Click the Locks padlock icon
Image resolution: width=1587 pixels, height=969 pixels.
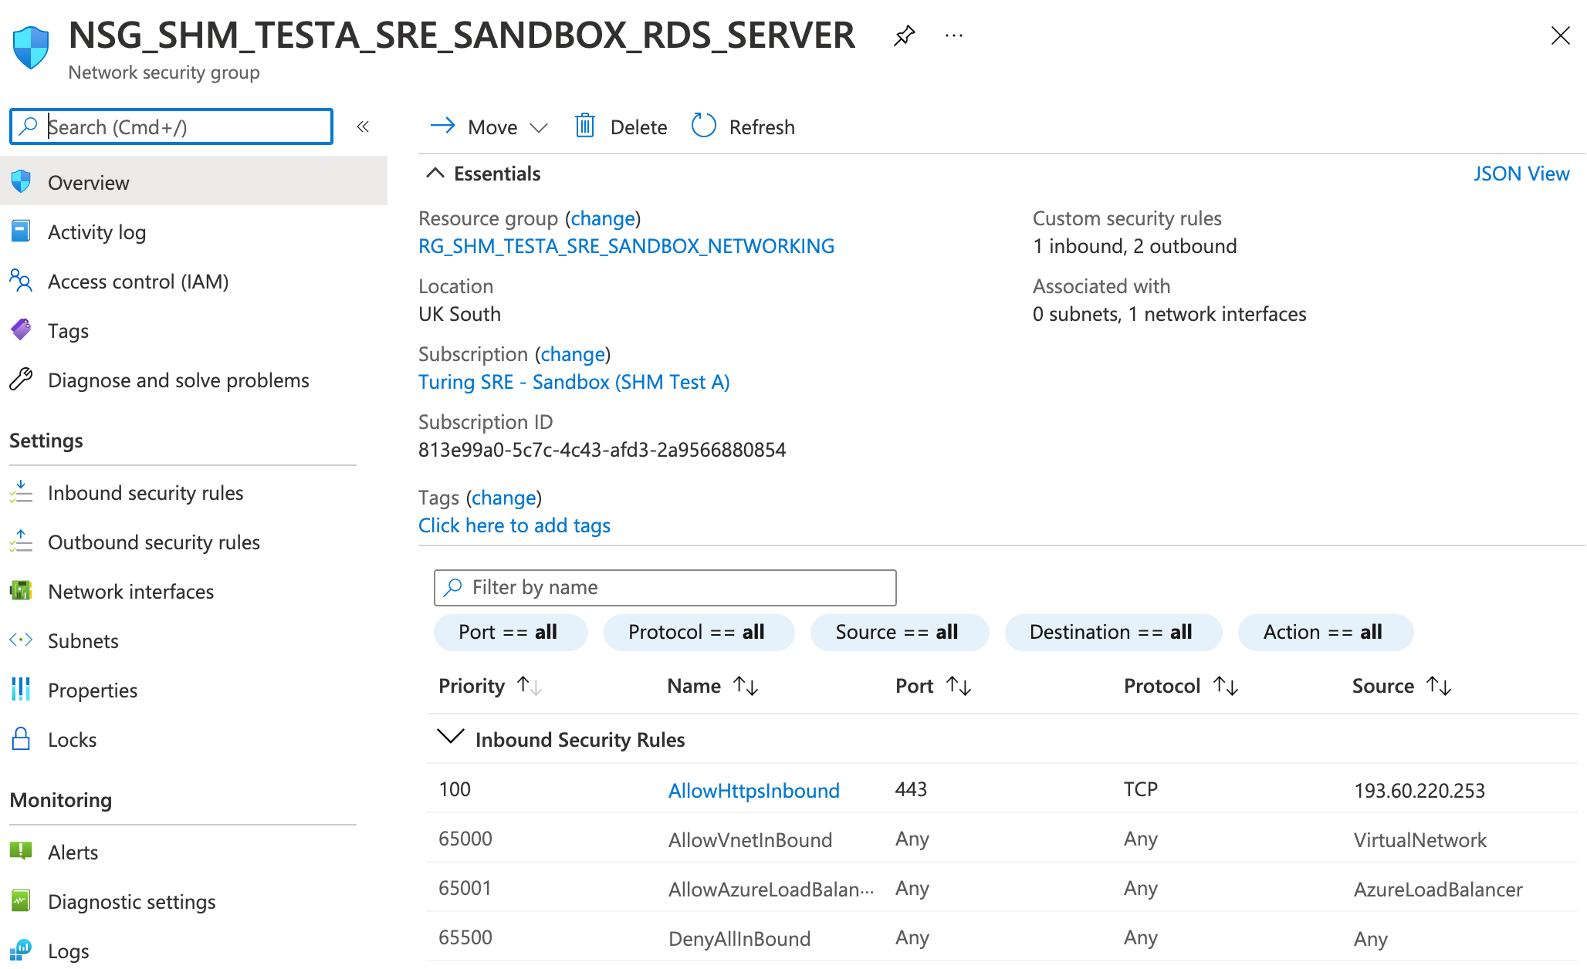(x=21, y=739)
